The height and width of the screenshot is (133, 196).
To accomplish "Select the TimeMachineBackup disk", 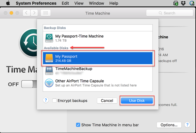I will click(98, 71).
